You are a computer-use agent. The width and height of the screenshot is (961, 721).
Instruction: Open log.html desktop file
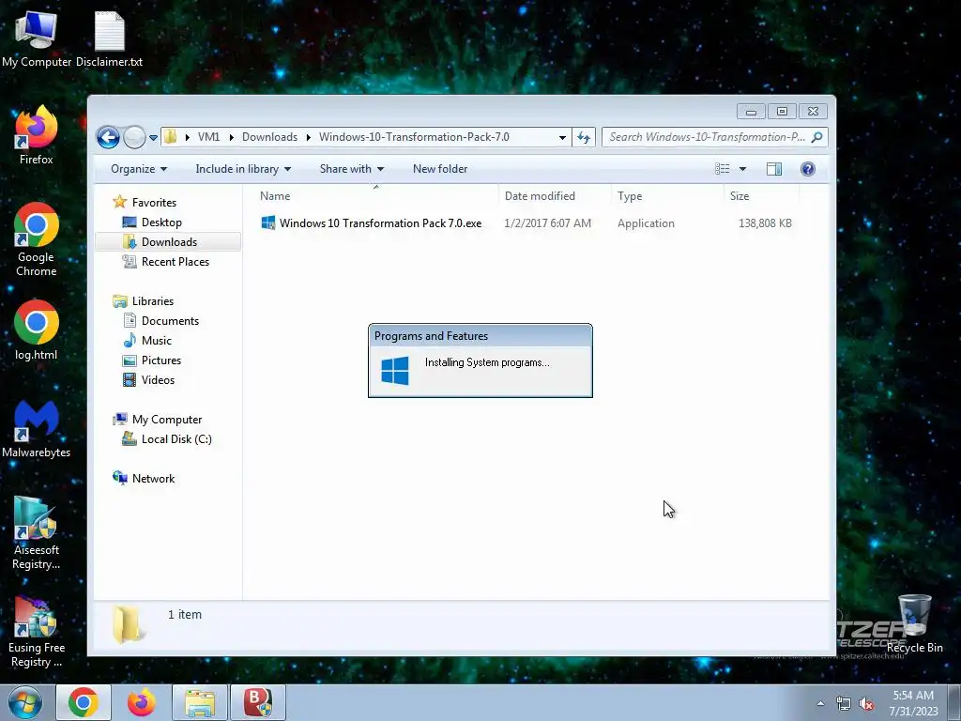coord(37,330)
